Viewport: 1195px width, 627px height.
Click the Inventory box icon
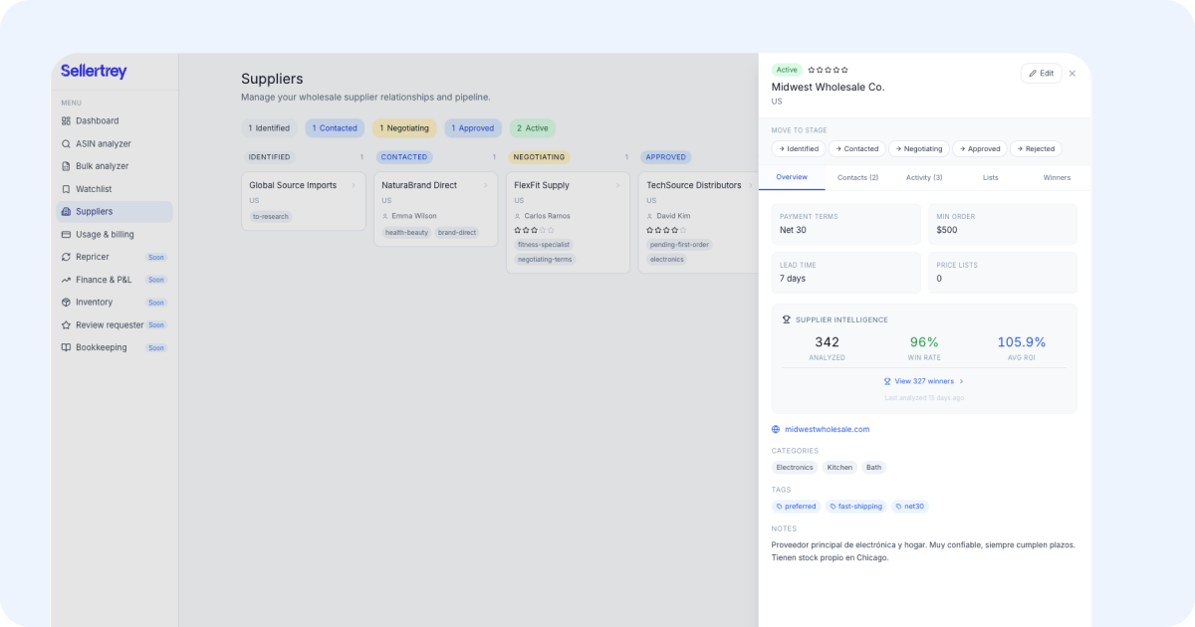tap(66, 302)
